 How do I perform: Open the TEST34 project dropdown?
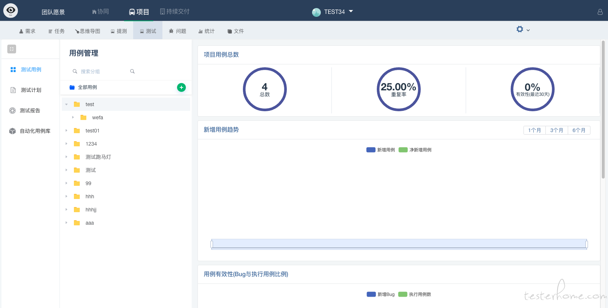pos(351,11)
